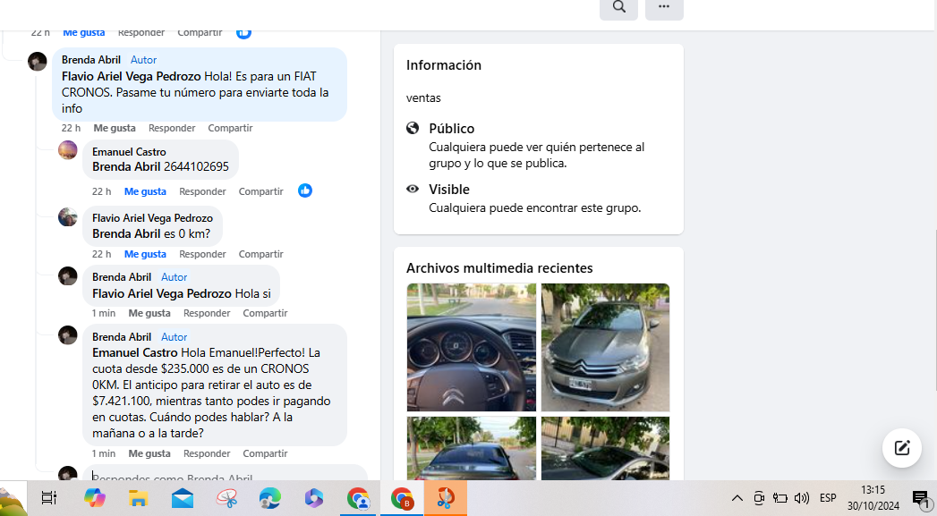Viewport: 937px width, 516px height.
Task: Click the group search magnifier icon
Action: tap(618, 7)
